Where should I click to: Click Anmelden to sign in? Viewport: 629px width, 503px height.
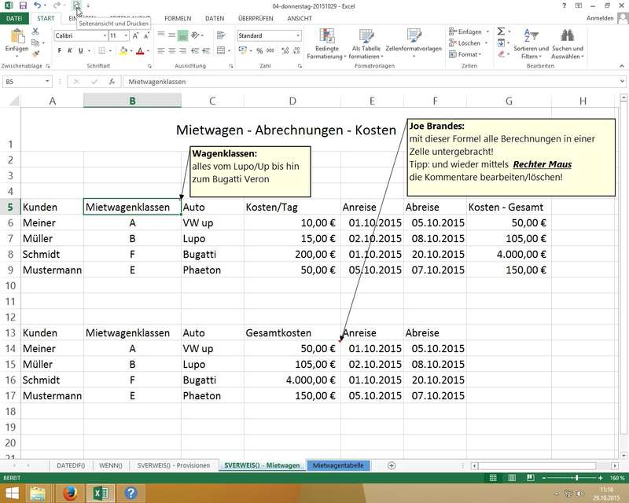(601, 18)
